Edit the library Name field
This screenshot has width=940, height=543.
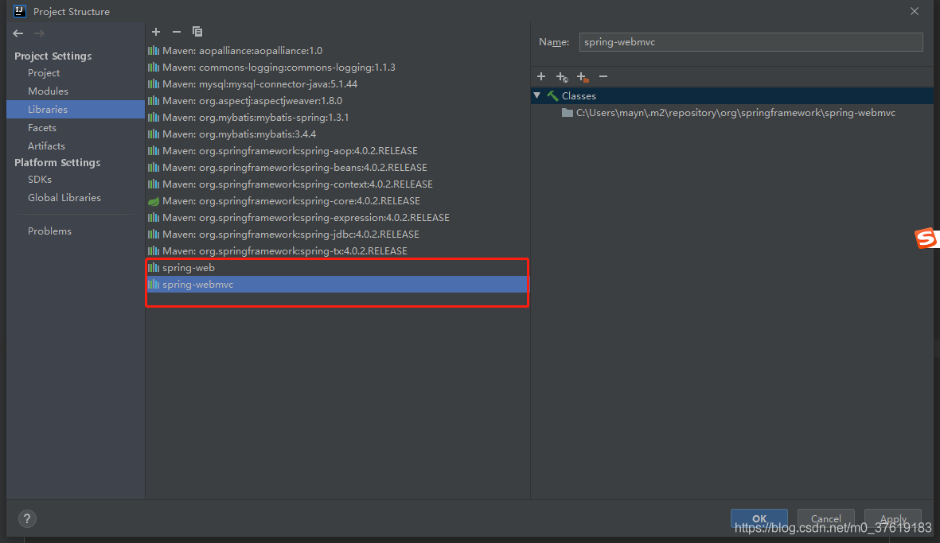[751, 42]
